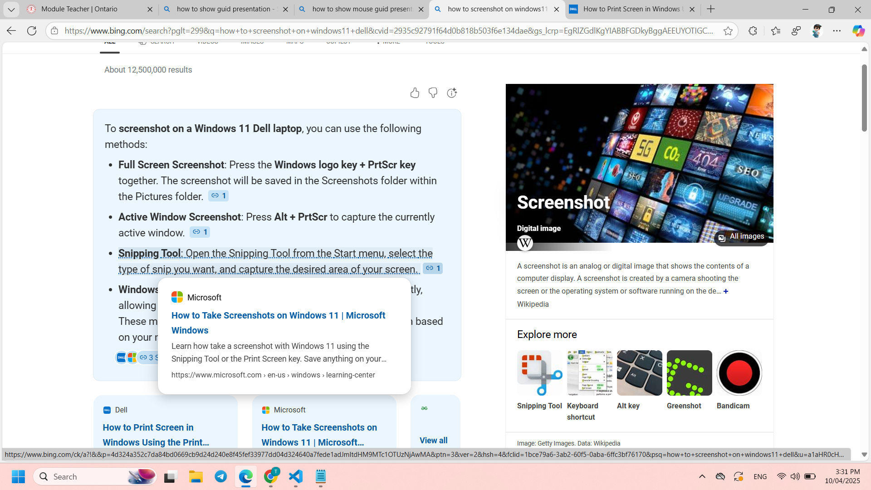Switch to Module Teacher Ontario tab
871x490 pixels.
coord(79,9)
